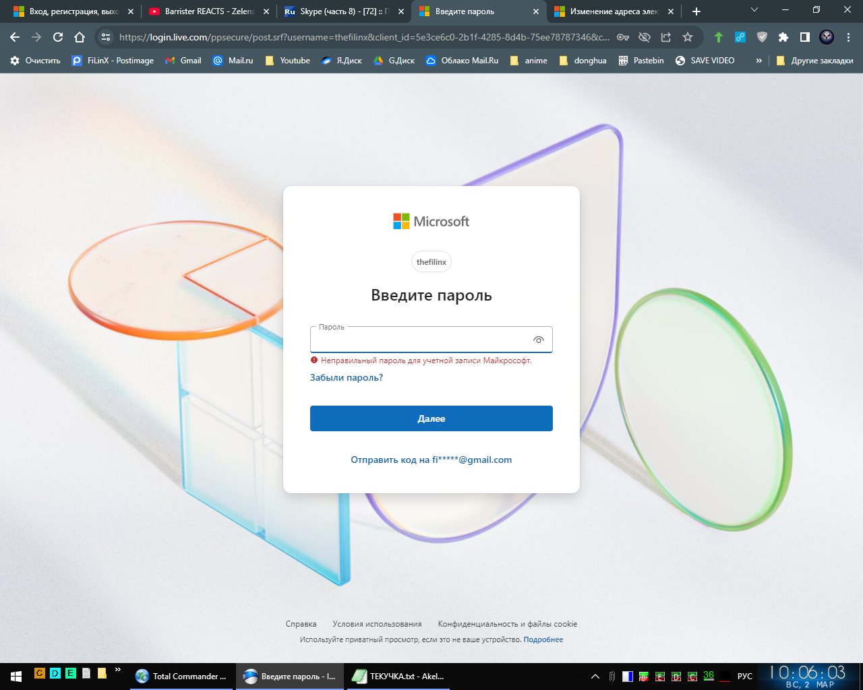Viewport: 863px width, 690px height.
Task: Click the Подробнее link
Action: [x=543, y=639]
